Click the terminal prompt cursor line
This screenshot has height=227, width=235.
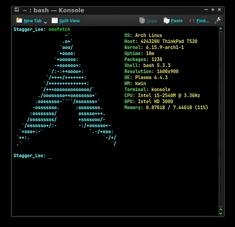click(x=50, y=156)
